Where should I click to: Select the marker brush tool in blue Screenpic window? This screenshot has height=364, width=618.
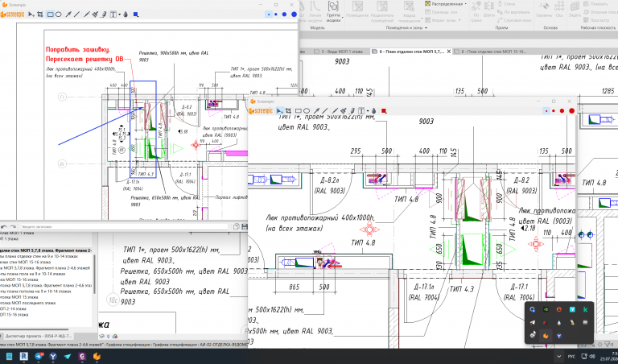(x=95, y=14)
